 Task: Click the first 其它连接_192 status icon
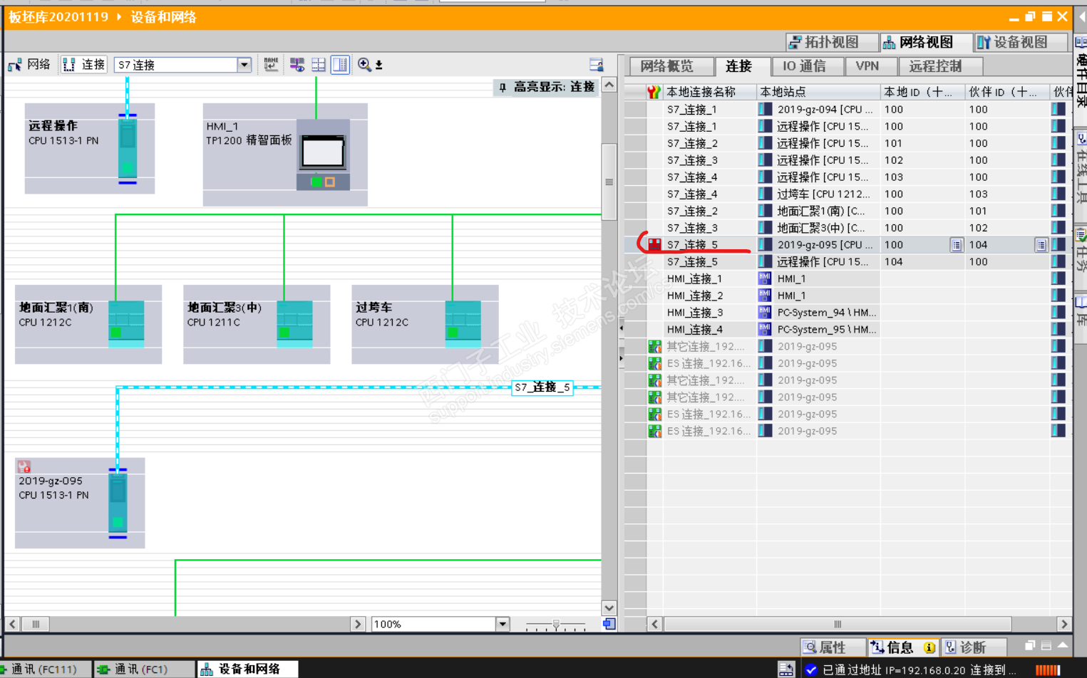click(654, 347)
